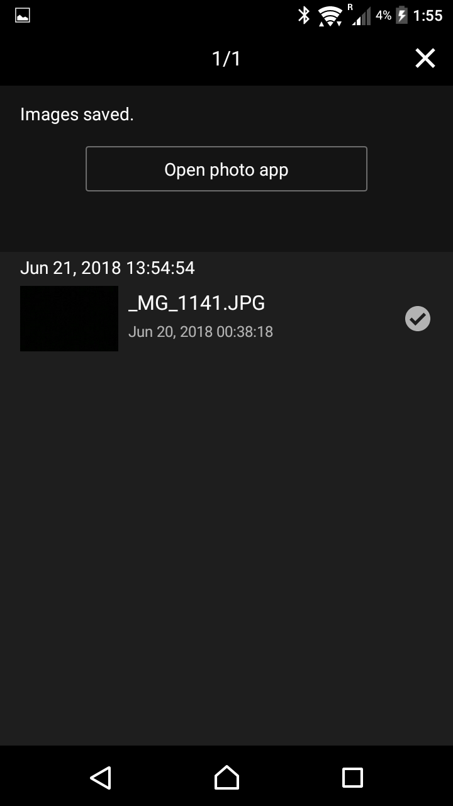The height and width of the screenshot is (806, 453).
Task: Toggle the checkmark for _MG_1141.JPG
Action: (x=418, y=319)
